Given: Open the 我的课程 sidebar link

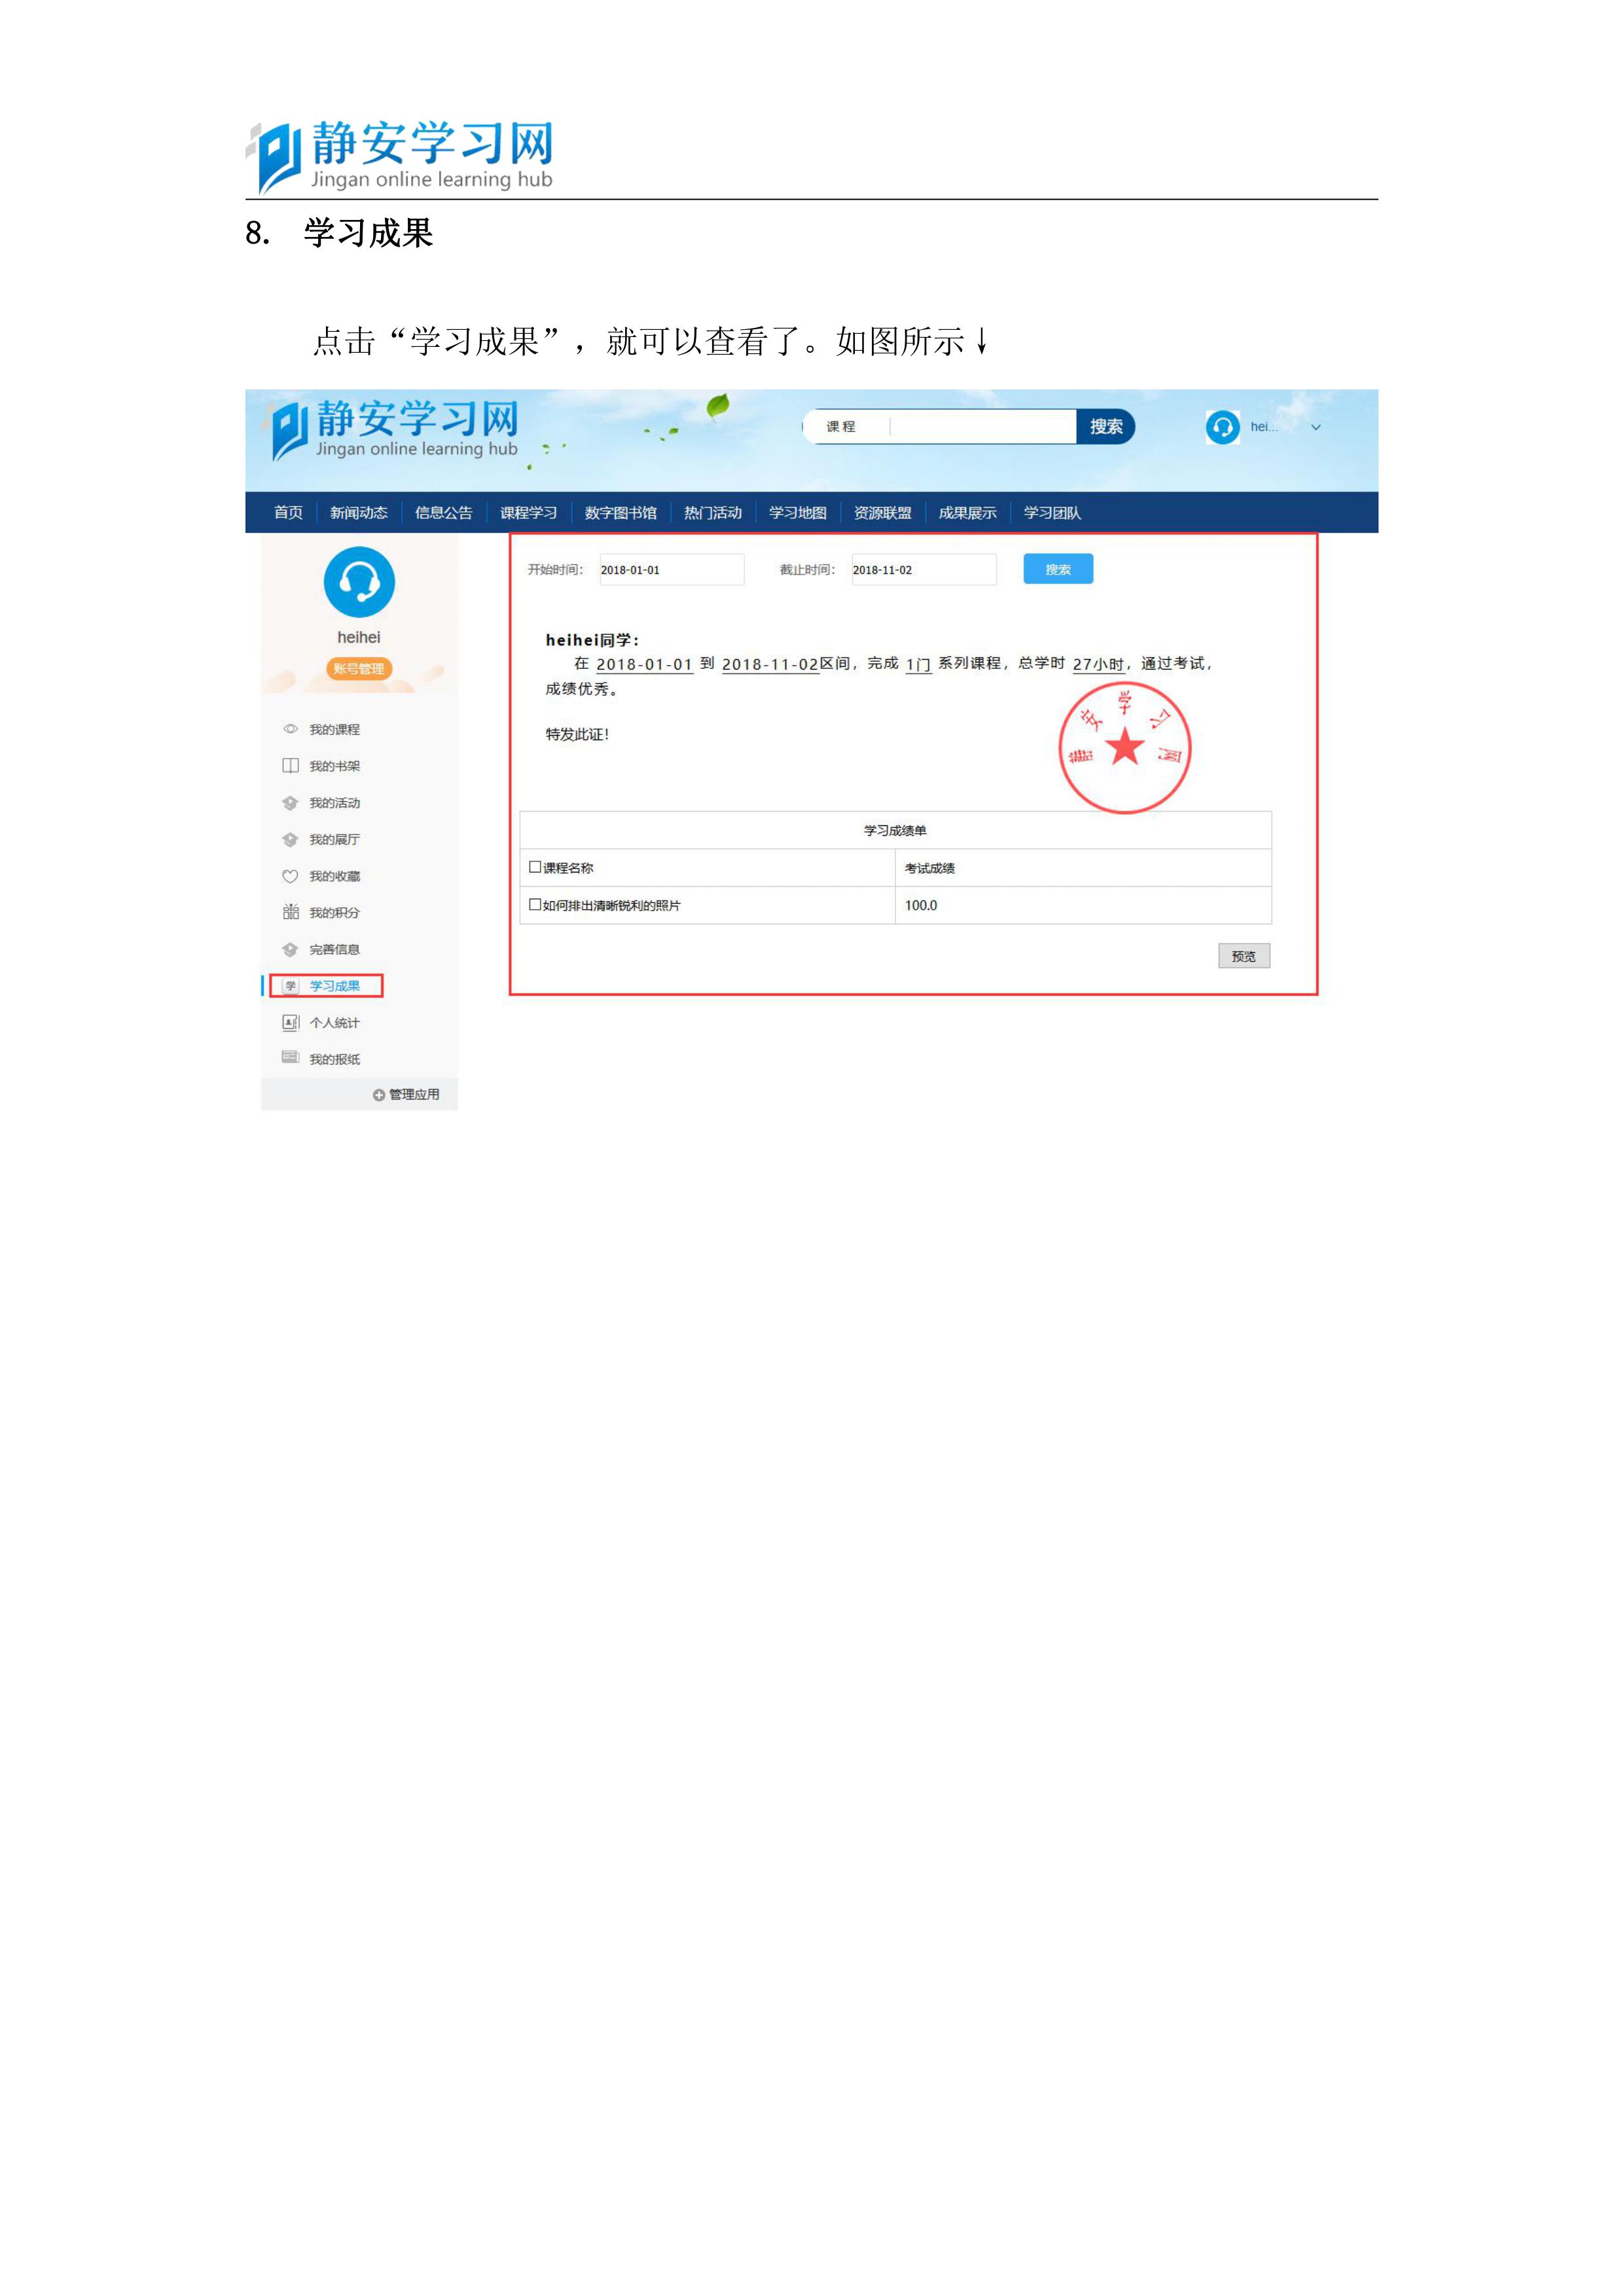Looking at the screenshot, I should tap(335, 730).
